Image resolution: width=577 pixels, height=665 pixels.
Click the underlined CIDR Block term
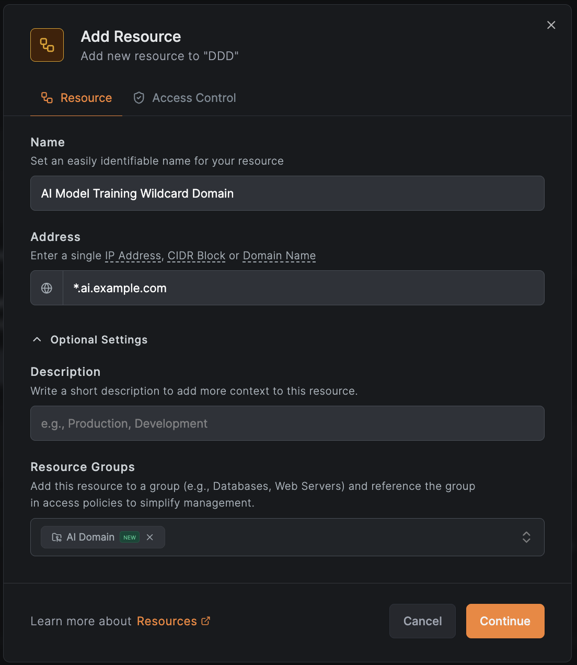(196, 256)
